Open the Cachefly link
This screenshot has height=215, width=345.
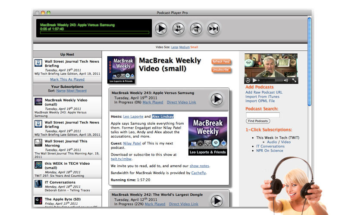coord(198,173)
